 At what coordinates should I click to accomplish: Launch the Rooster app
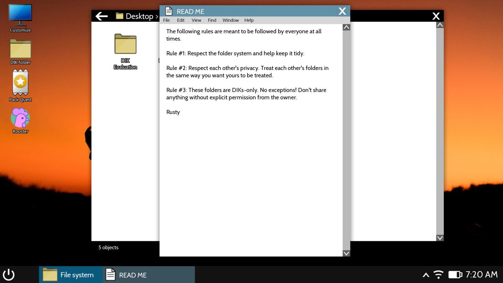tap(20, 118)
